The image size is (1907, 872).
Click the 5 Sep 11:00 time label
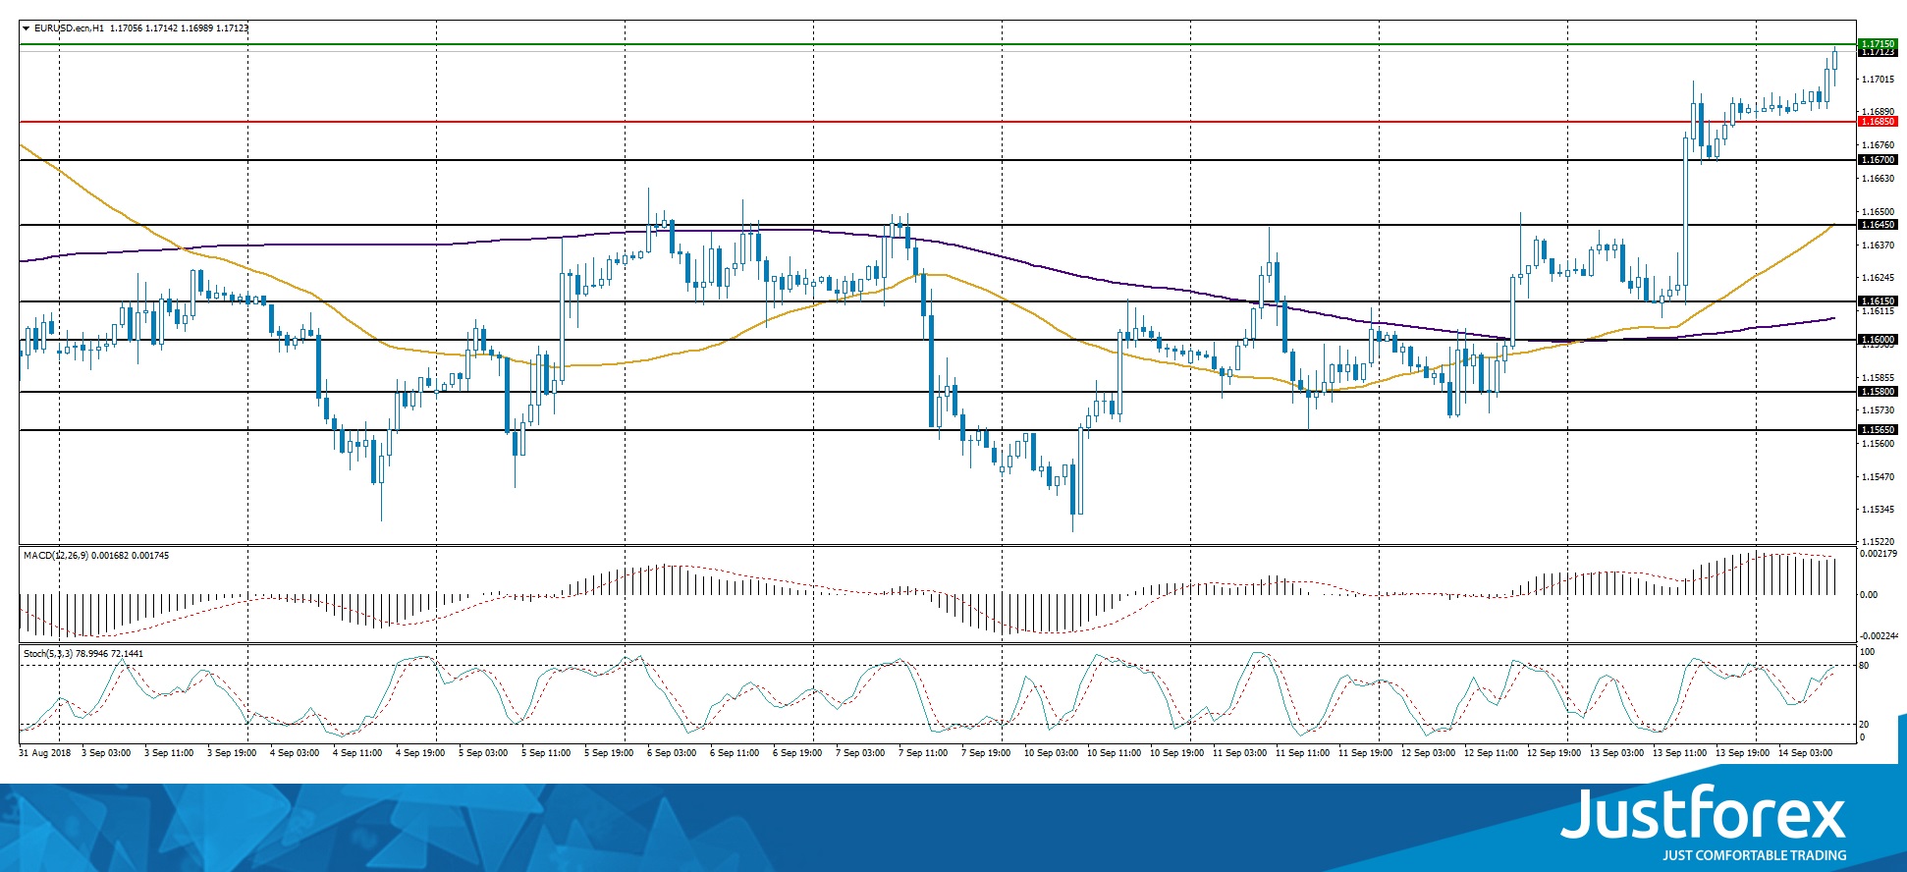[x=546, y=753]
